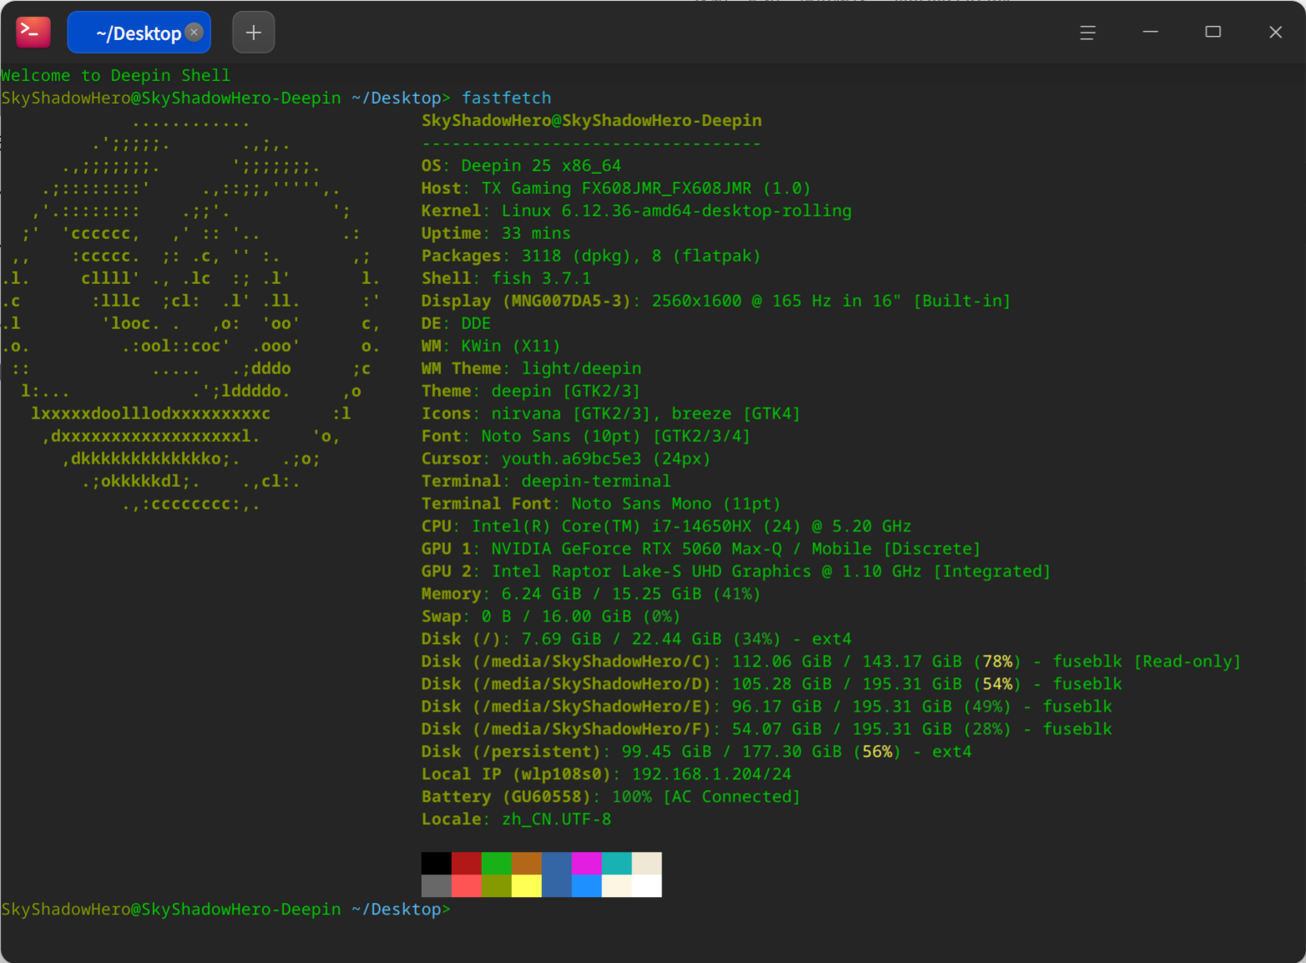Click the "Intel Raptor Lake-S UHD Graphics" GPU text
Screen dimensions: 1306x963
651,571
